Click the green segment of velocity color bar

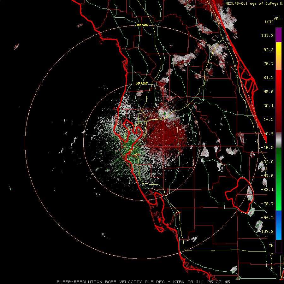click(279, 179)
